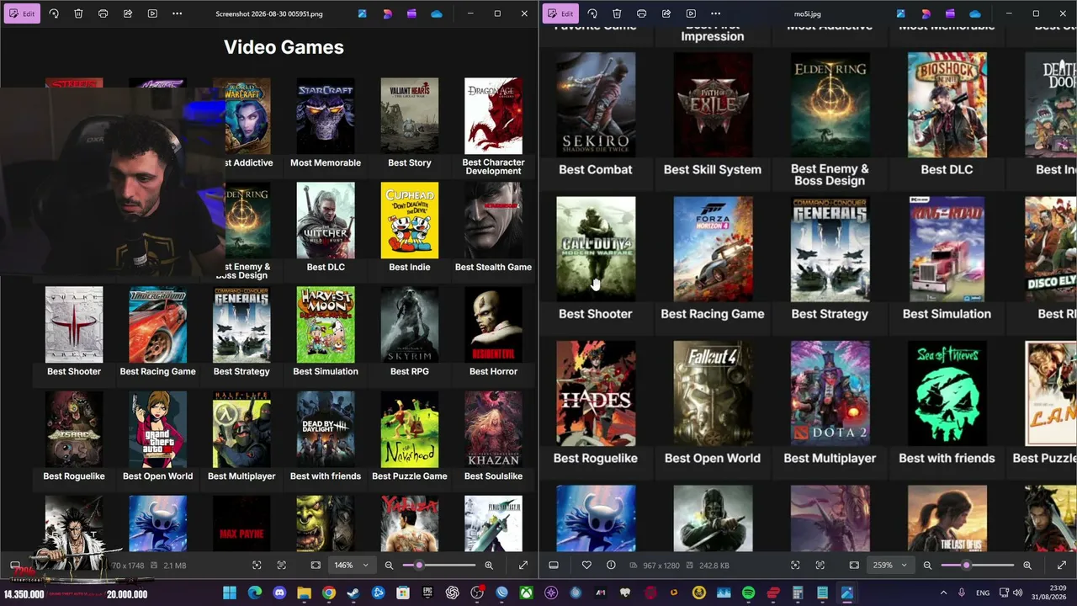This screenshot has height=606, width=1077.
Task: Open Spotify from the taskbar
Action: pos(748,593)
